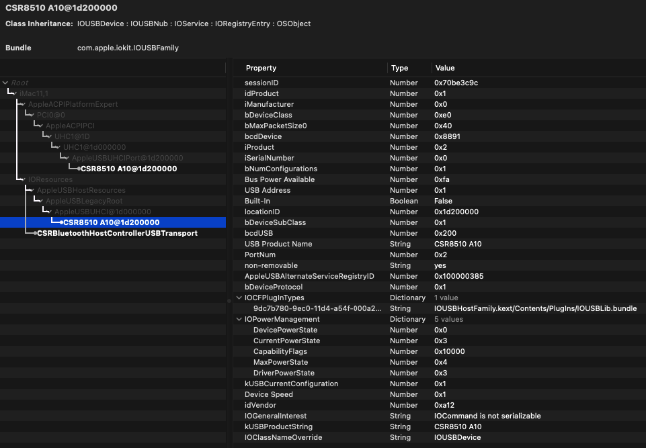646x448 pixels.
Task: Select the idVendor property row
Action: 439,405
